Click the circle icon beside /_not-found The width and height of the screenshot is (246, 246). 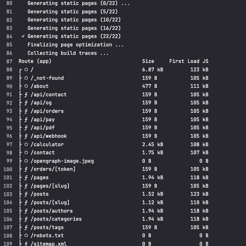(x=26, y=78)
